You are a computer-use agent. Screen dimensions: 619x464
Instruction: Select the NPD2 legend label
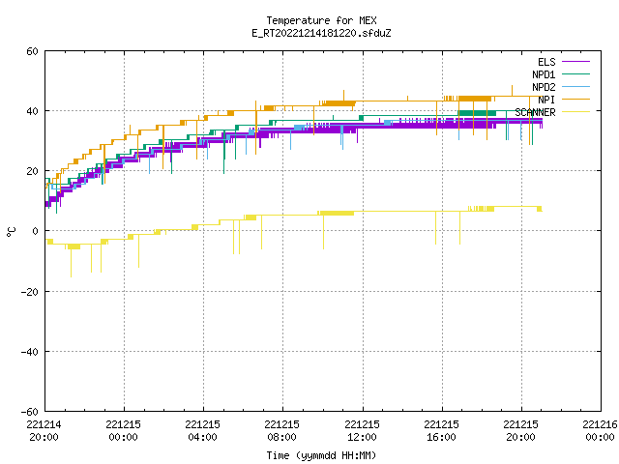tap(544, 87)
